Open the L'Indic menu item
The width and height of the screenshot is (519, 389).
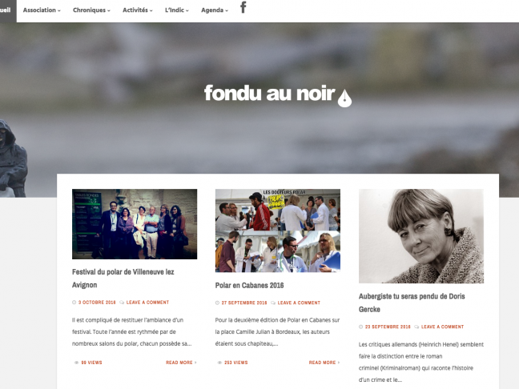(177, 10)
